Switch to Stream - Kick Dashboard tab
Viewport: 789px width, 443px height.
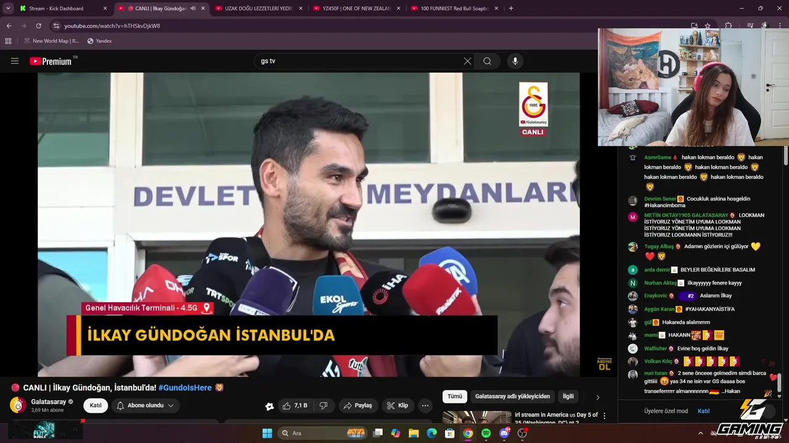click(62, 9)
